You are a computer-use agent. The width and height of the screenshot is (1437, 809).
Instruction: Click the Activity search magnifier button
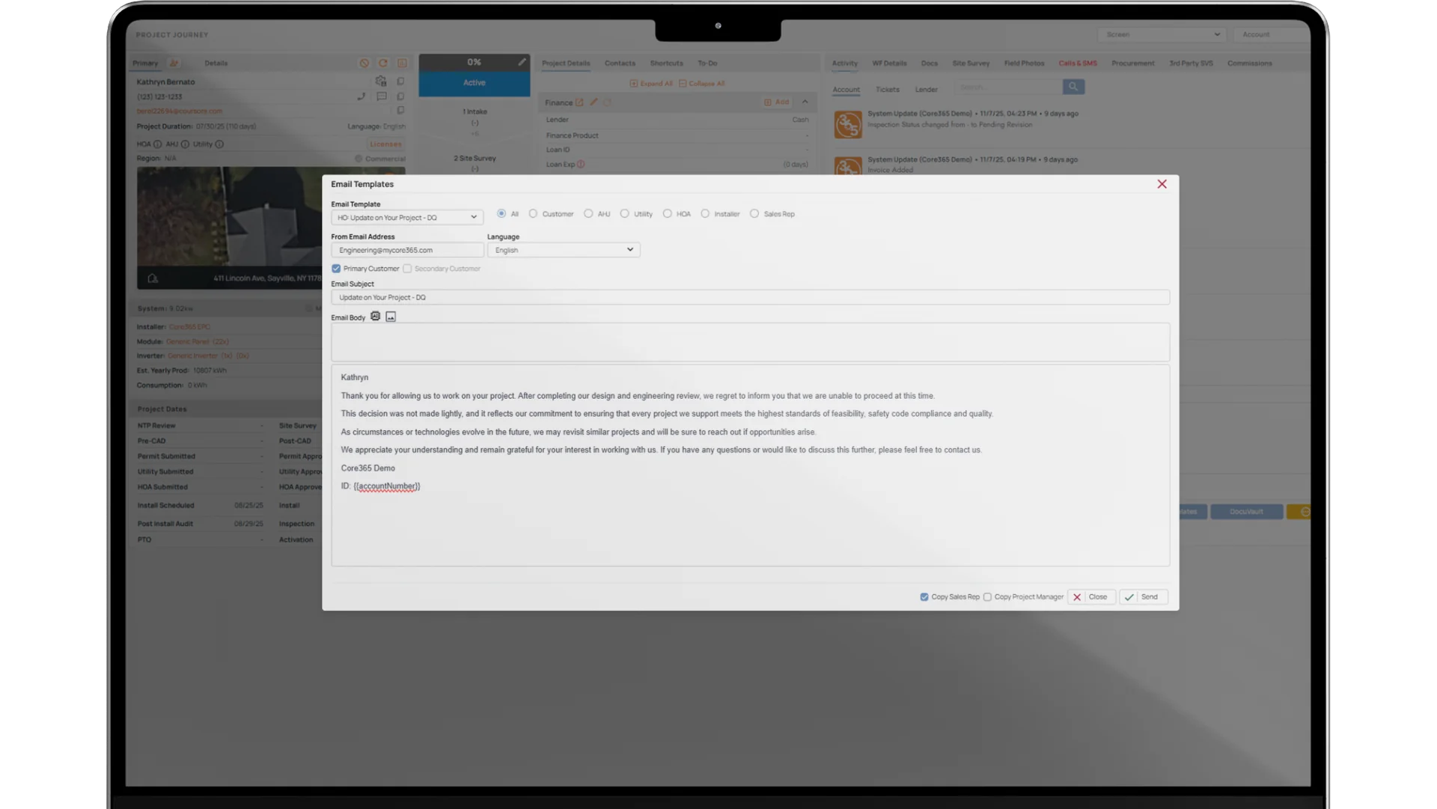coord(1073,87)
